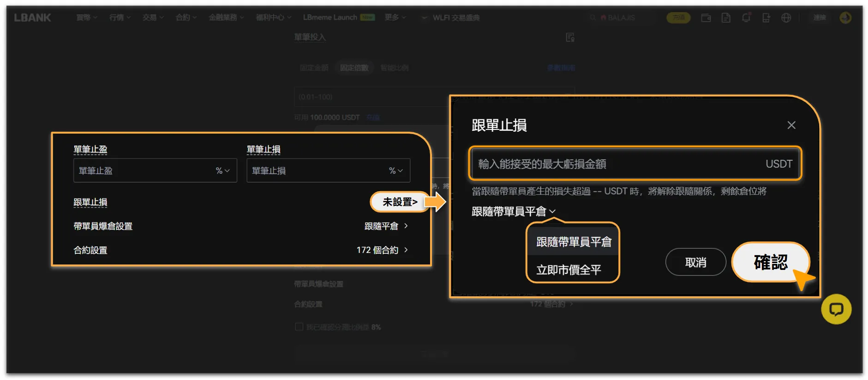
Task: Click the globe language icon
Action: click(786, 18)
